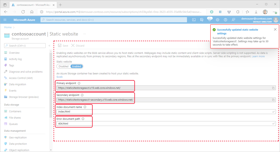Viewport: 280px width, 152px height.
Task: Click the Error document path field
Action: 166,124
